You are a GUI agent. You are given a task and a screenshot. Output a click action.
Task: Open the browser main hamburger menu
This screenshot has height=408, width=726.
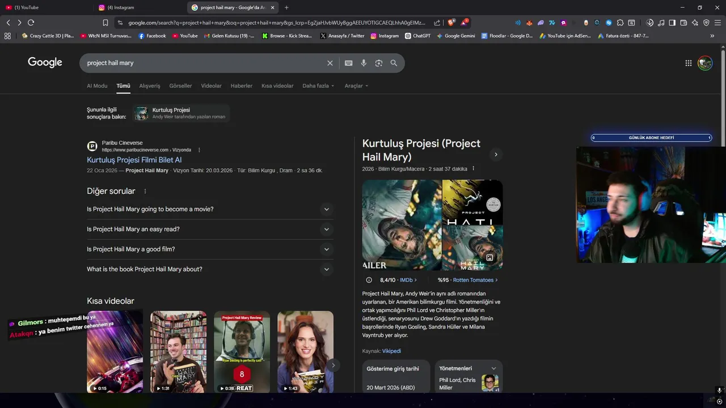(x=717, y=23)
